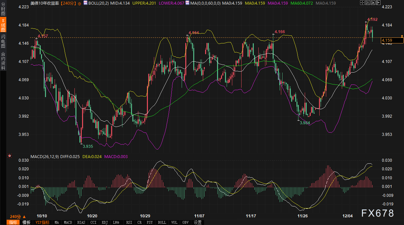Open the 240分 timeframe label in chart title
The height and width of the screenshot is (225, 404).
[x=68, y=3]
